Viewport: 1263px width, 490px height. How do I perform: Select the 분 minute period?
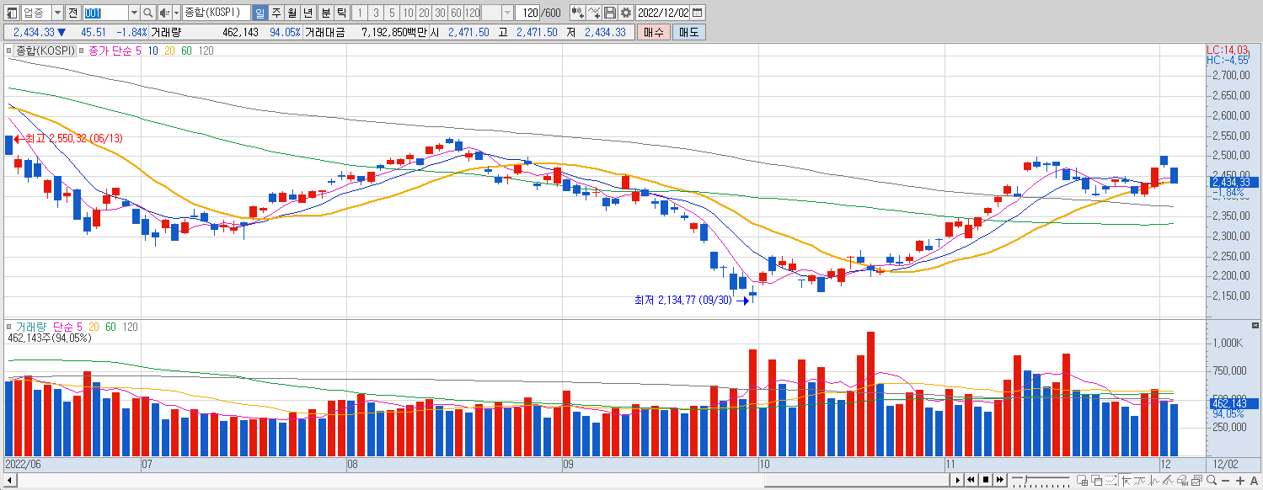(x=325, y=13)
